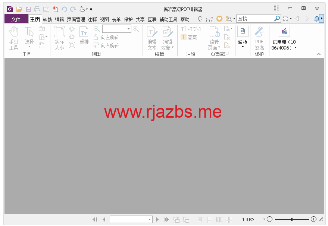
Task: Toggle continuous page view mode
Action: tap(209, 220)
